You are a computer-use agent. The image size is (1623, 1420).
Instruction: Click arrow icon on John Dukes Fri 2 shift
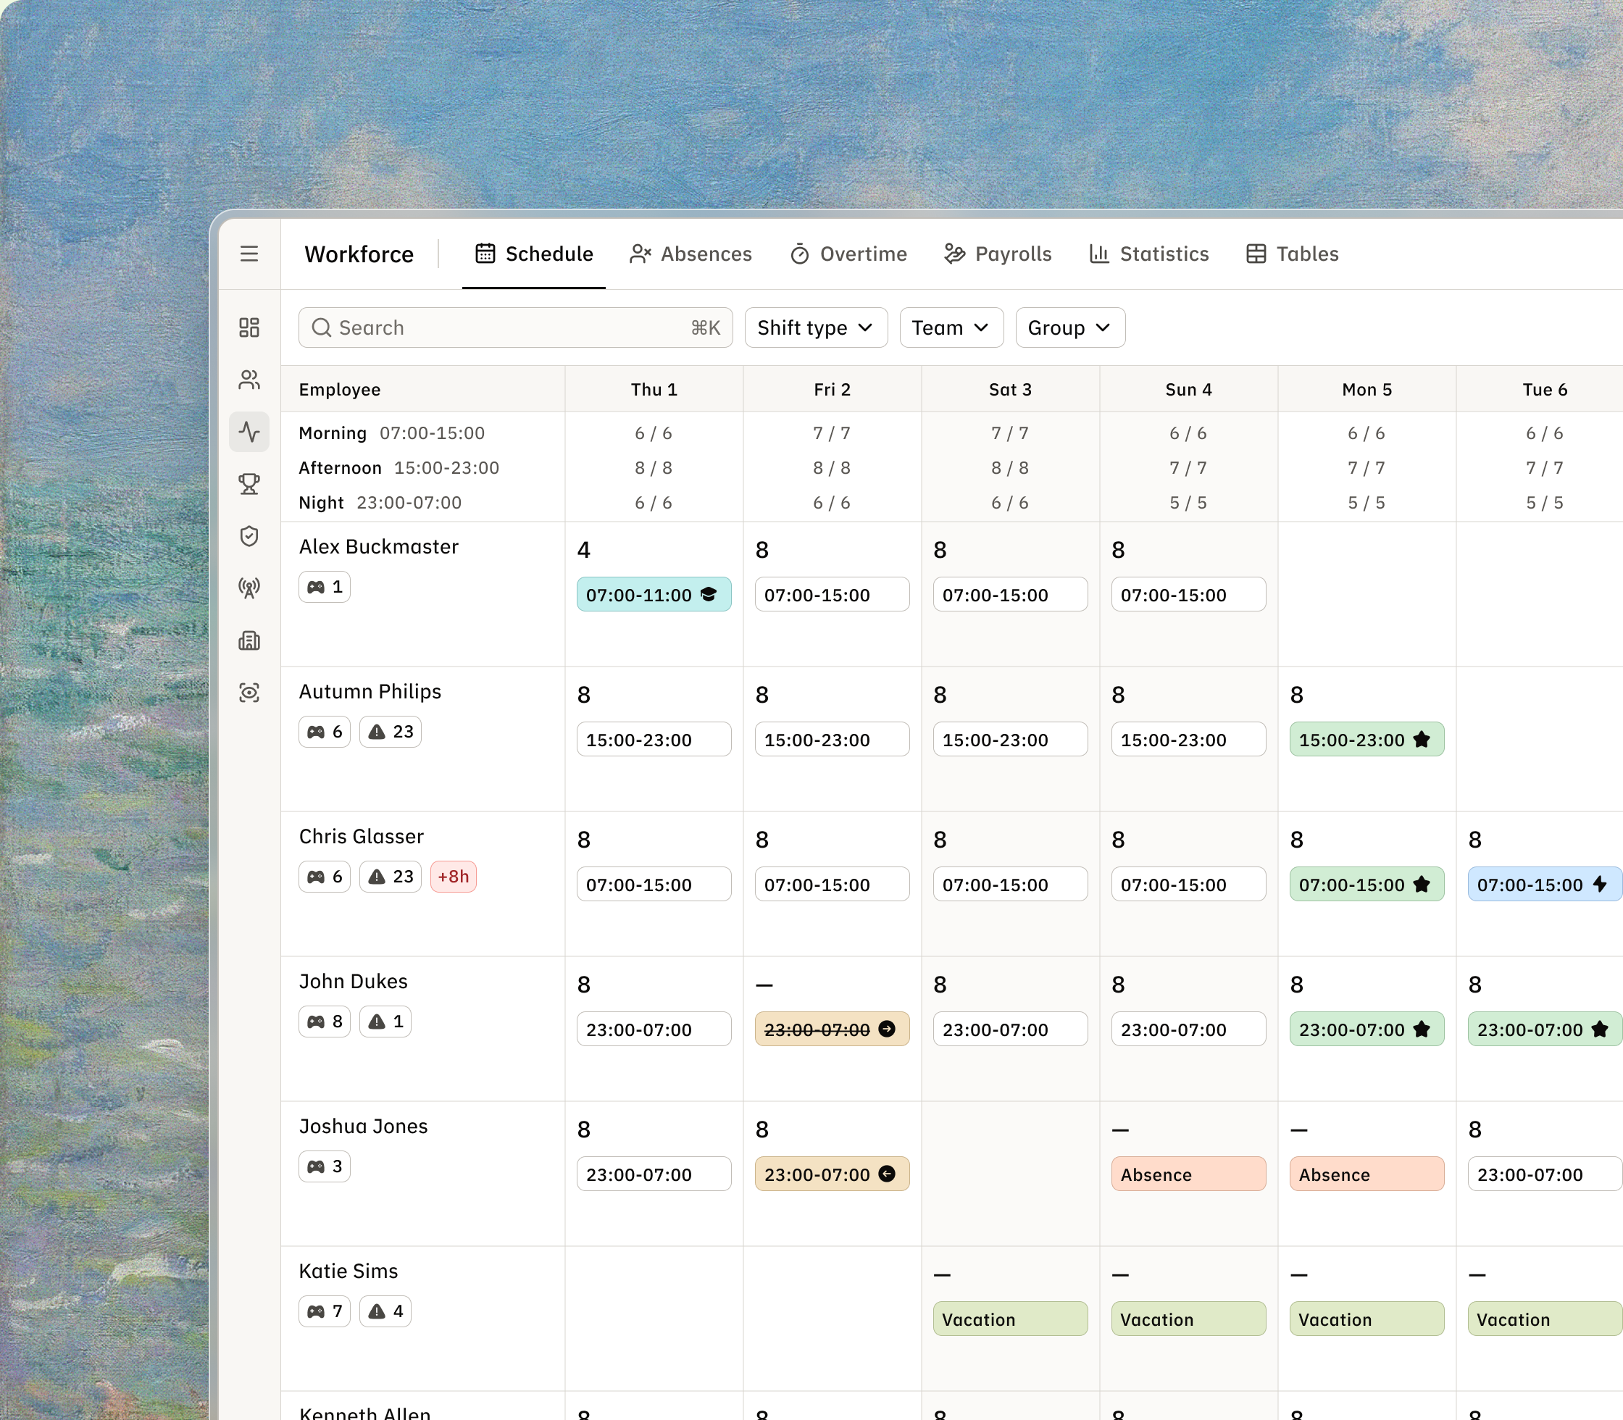(x=887, y=1029)
